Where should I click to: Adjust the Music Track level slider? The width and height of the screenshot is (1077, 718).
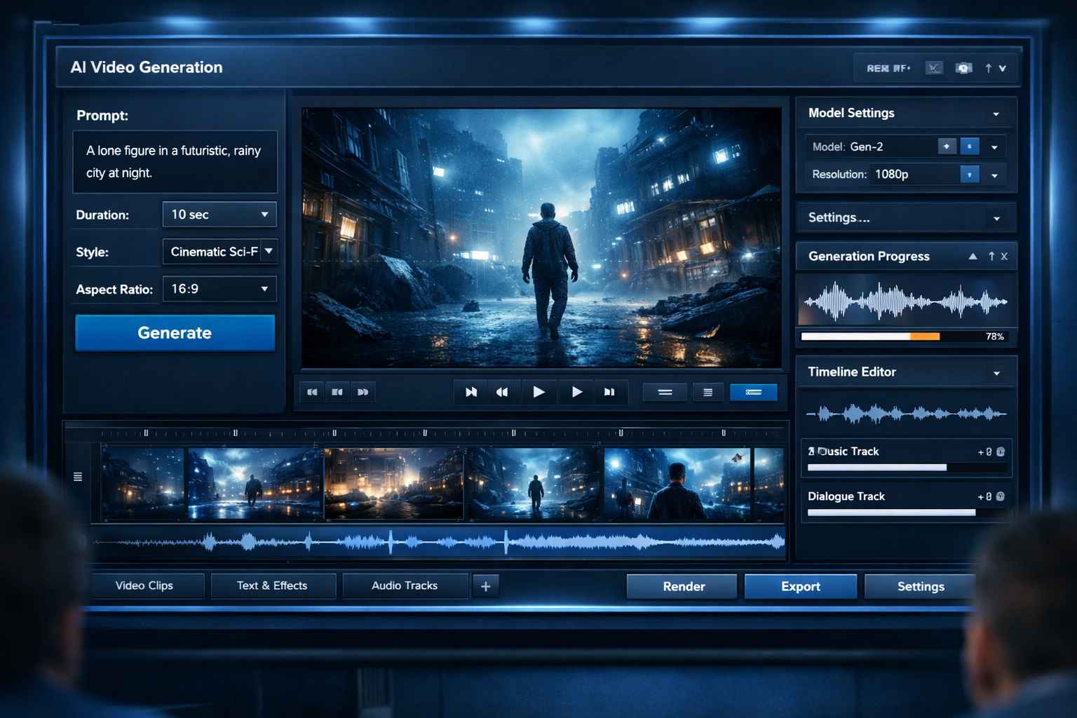906,468
